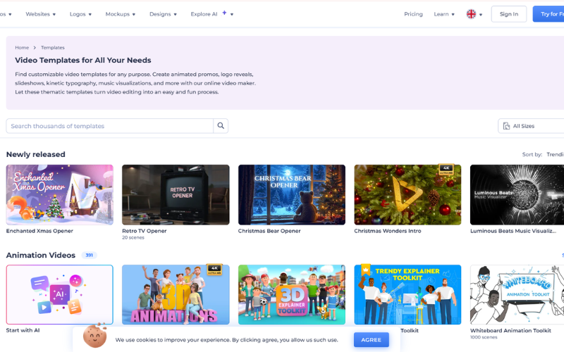Click the Christmas Wonders Intro title text
564x352 pixels.
tap(387, 231)
